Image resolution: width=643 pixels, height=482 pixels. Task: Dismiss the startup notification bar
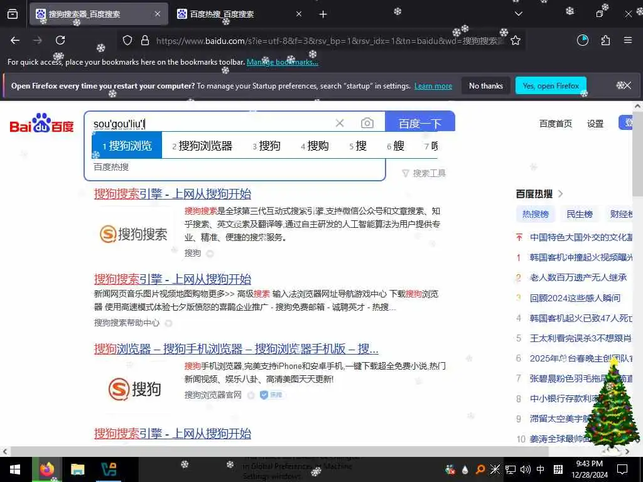[x=627, y=85]
